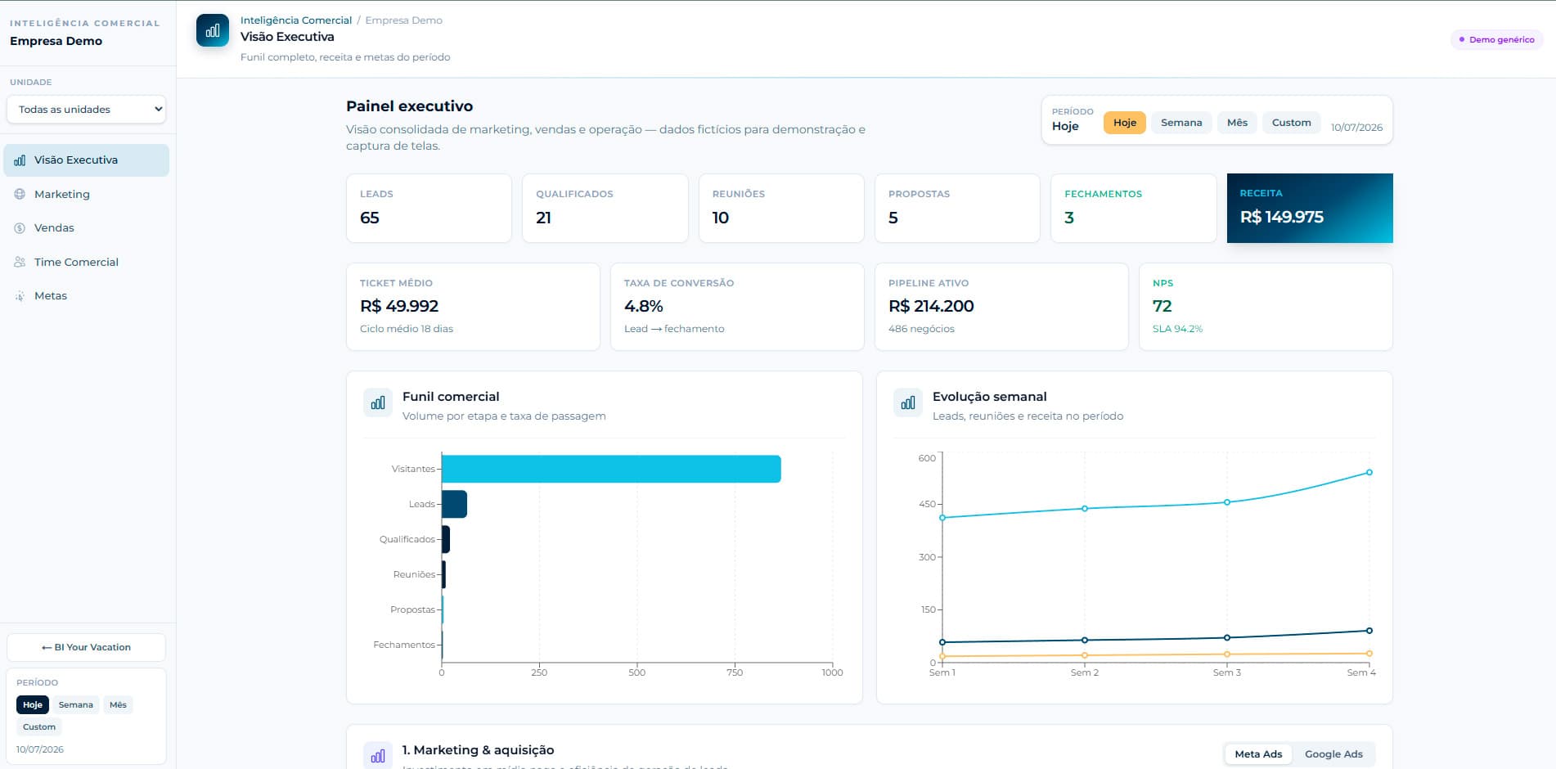Click the Leads card showing 65
Image resolution: width=1556 pixels, height=769 pixels.
tap(429, 208)
